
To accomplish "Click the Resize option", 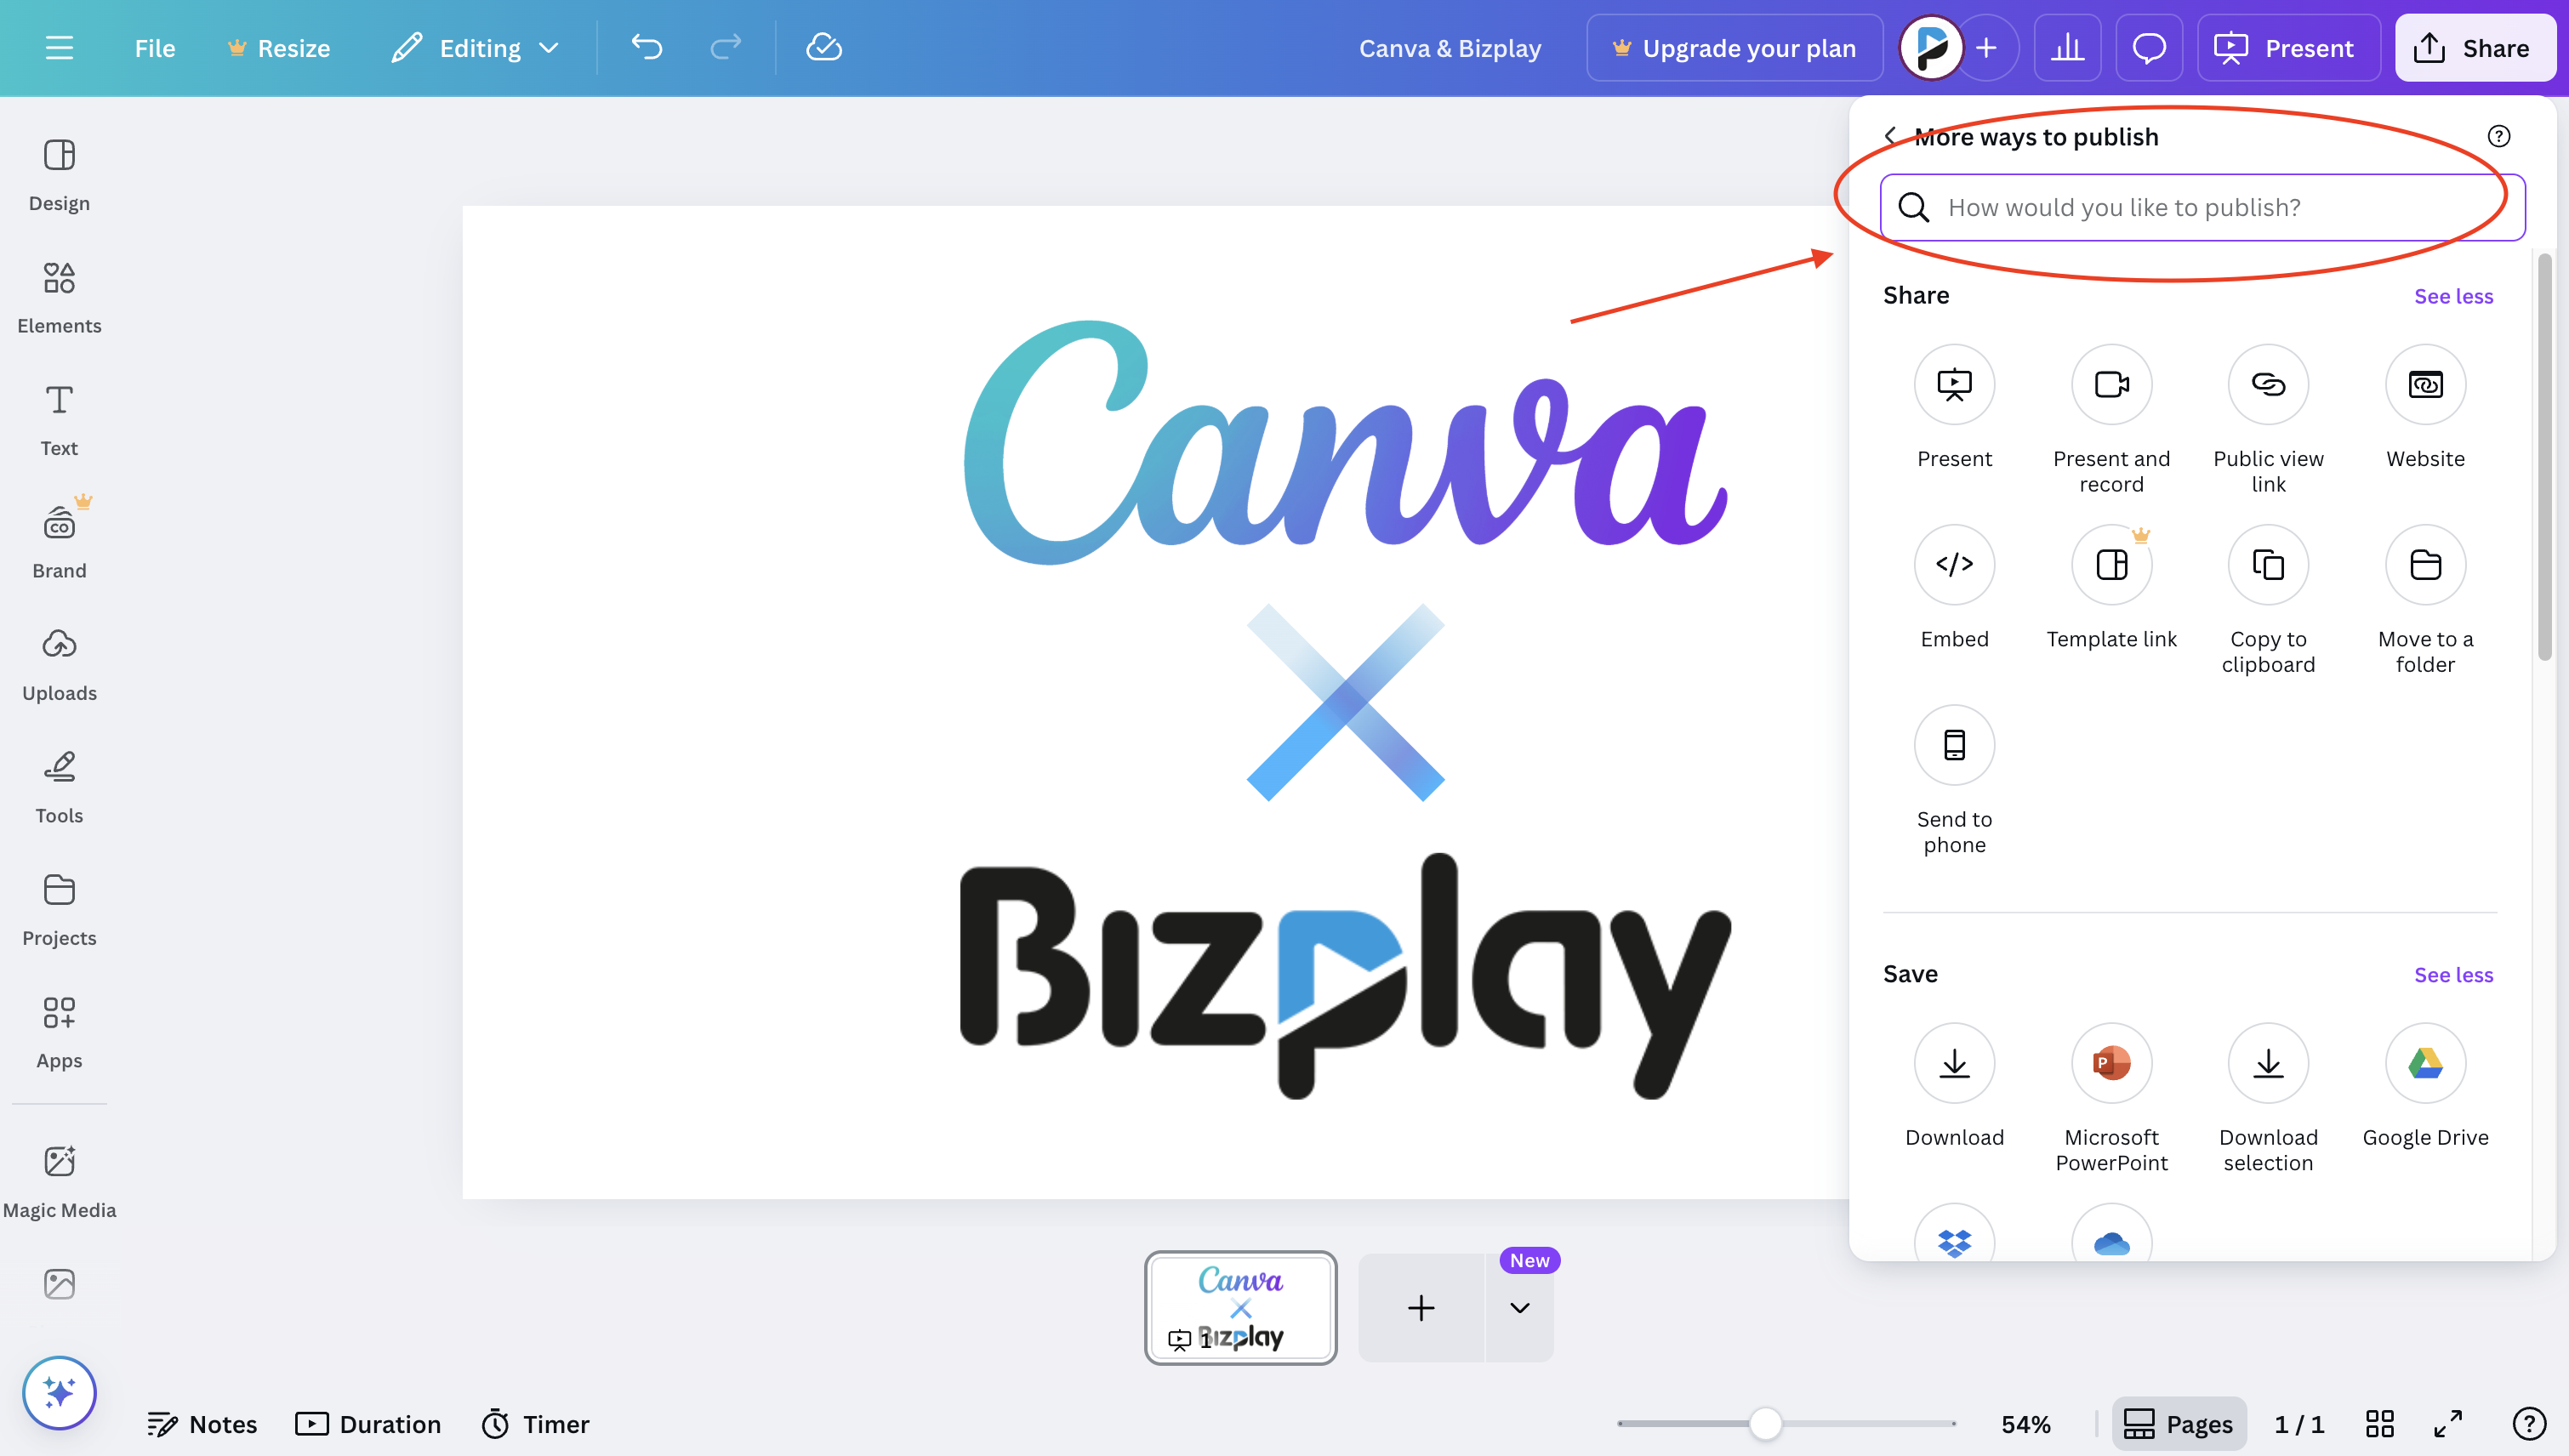I will point(278,48).
